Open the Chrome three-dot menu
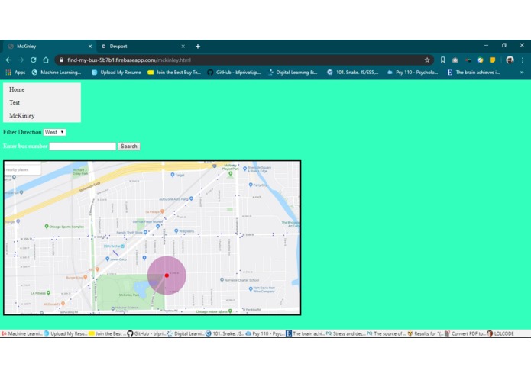531x377 pixels. tap(523, 60)
